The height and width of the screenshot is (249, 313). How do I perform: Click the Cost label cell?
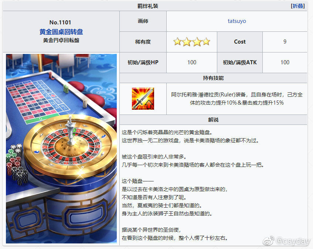coord(240,42)
